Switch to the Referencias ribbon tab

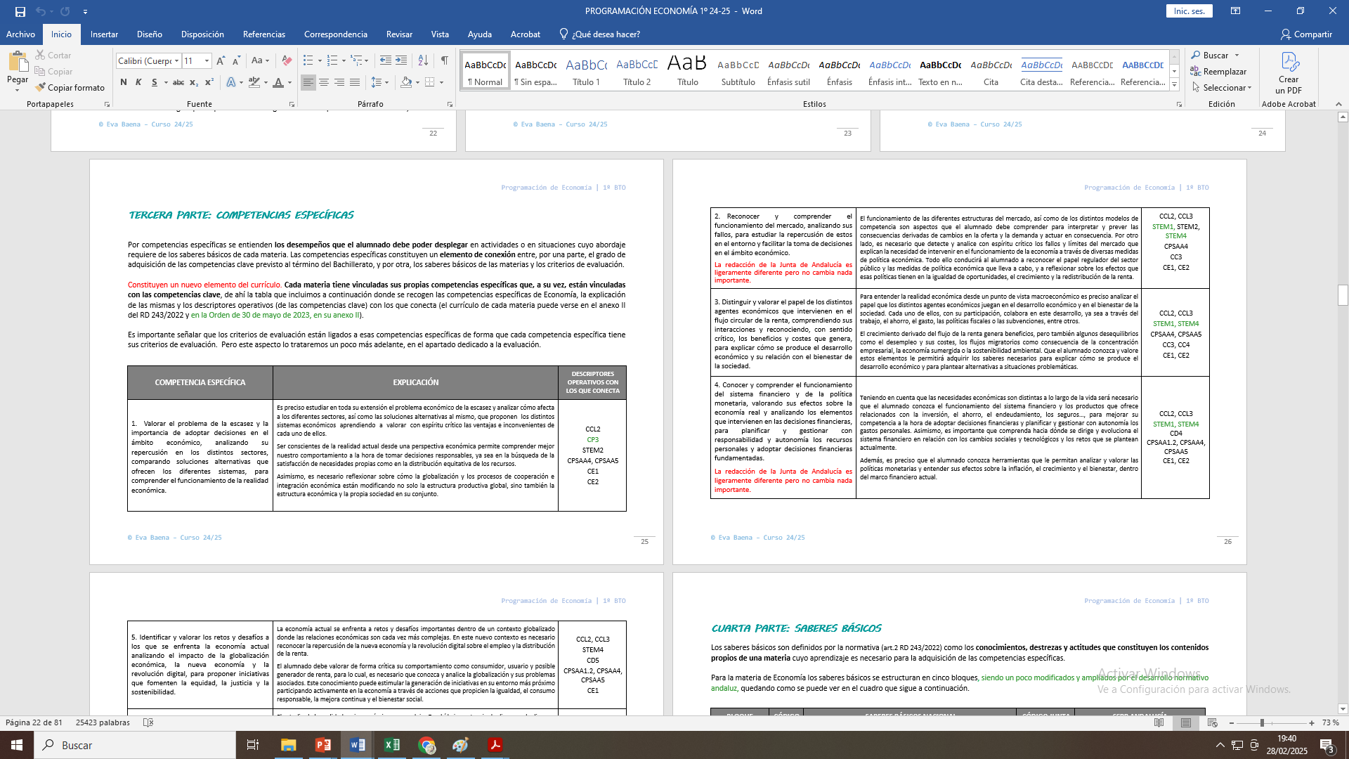(x=263, y=34)
